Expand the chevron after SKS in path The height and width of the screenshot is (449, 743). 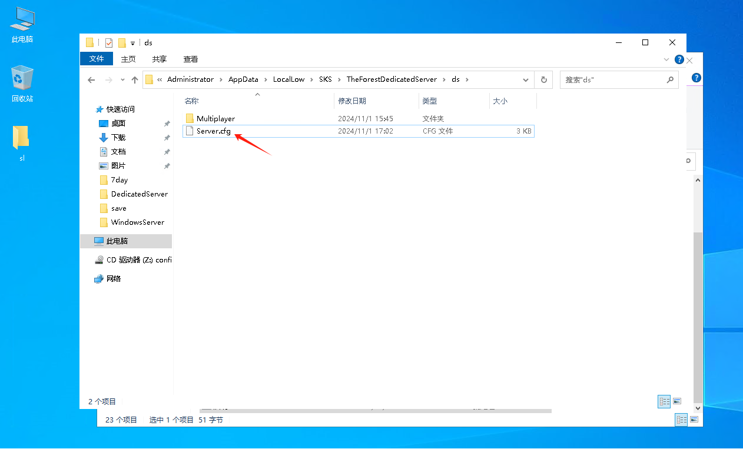click(339, 79)
